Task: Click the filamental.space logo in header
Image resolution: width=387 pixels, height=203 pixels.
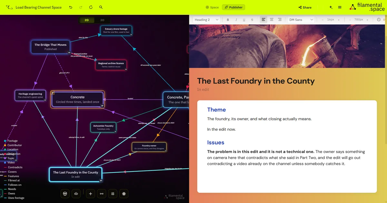Action: 367,7
